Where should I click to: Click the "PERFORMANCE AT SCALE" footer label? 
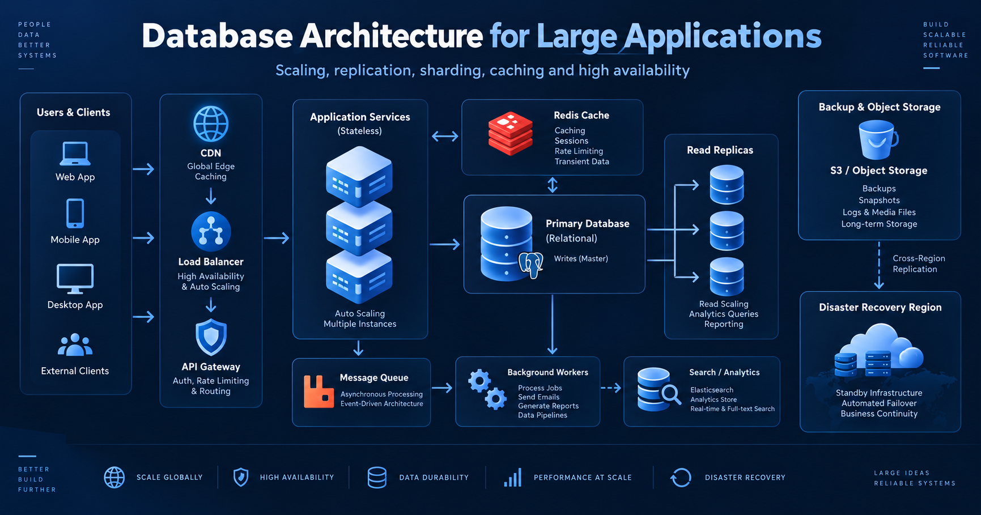coord(583,478)
